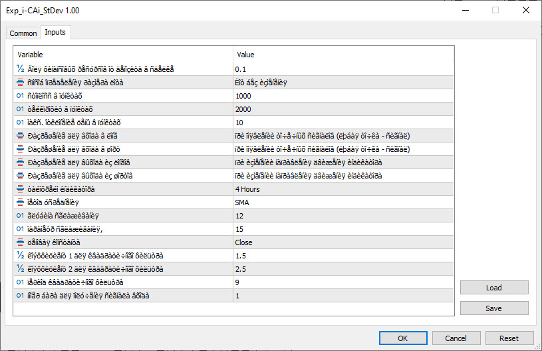Open the Close price value dropdown
This screenshot has height=351, width=542.
click(343, 242)
